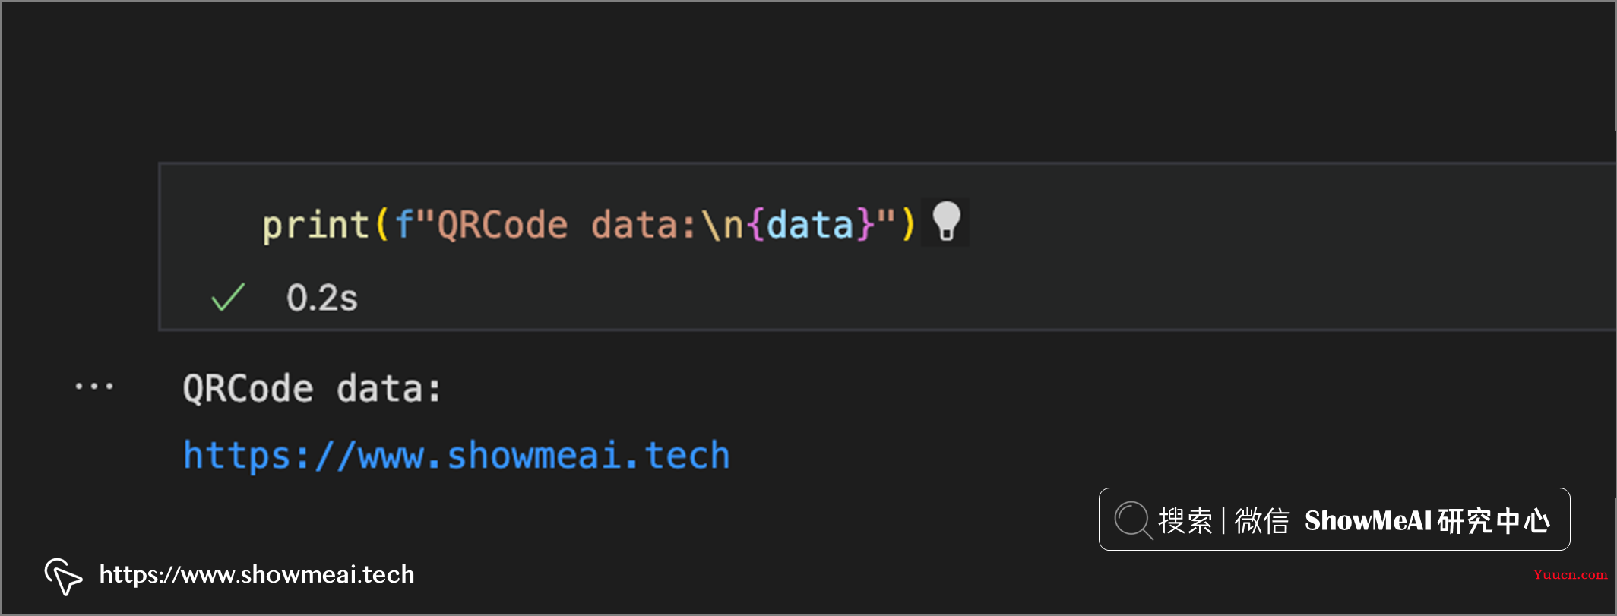Open the three-dot cell output menu
The height and width of the screenshot is (616, 1617).
(94, 387)
